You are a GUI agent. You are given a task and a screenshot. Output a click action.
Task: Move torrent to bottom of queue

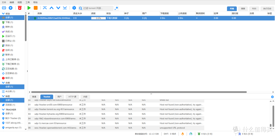coord(65,8)
